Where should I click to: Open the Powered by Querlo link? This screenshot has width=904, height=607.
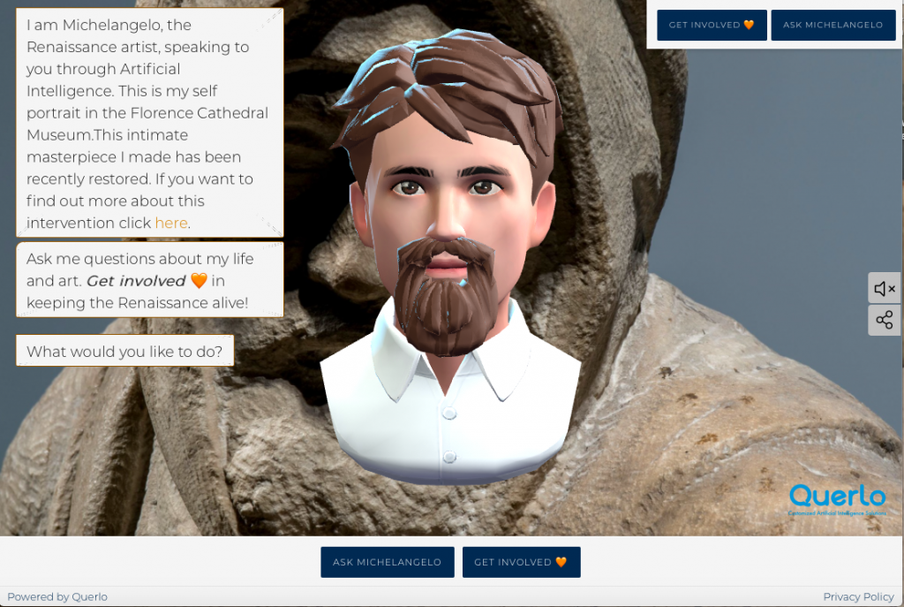(x=57, y=596)
